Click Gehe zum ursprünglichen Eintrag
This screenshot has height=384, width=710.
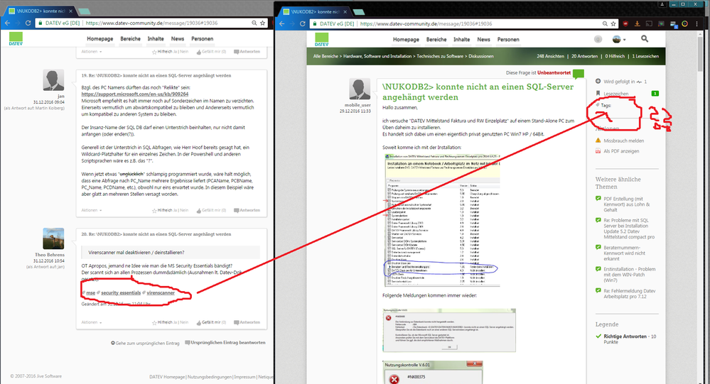[145, 343]
